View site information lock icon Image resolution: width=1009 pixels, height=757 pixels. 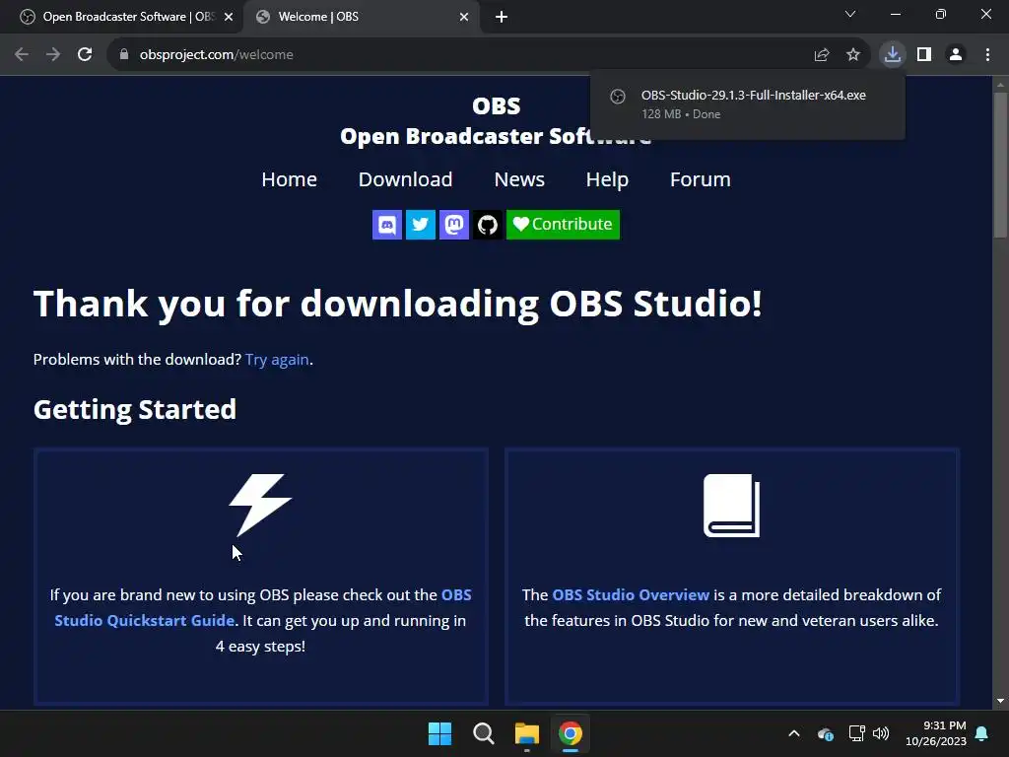coord(124,55)
